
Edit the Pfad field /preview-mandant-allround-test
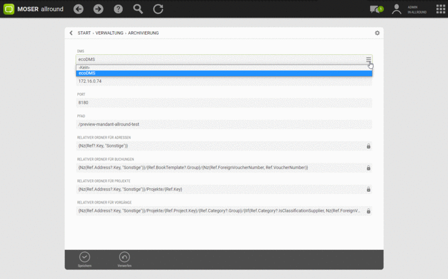tap(224, 124)
